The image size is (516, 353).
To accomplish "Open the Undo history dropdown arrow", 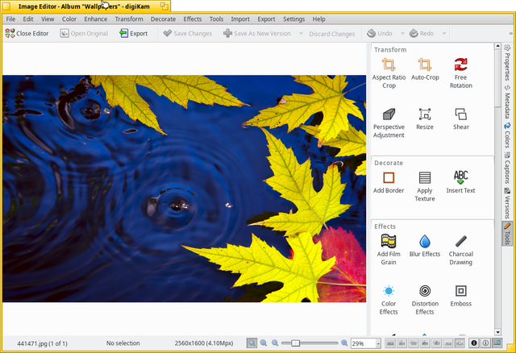I will [x=402, y=33].
